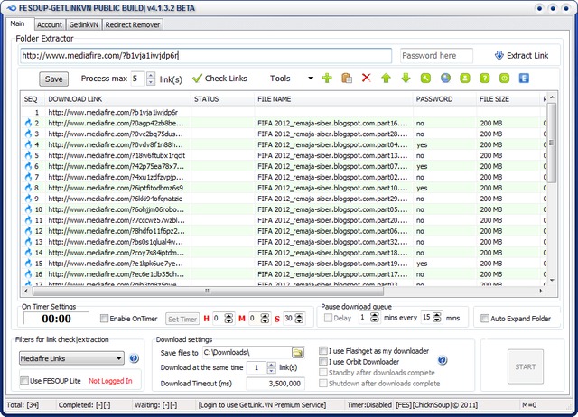Click the blue help icon beside Orbit Downloader

click(x=443, y=360)
